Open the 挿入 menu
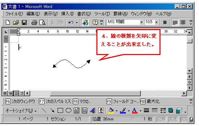 point(67,14)
